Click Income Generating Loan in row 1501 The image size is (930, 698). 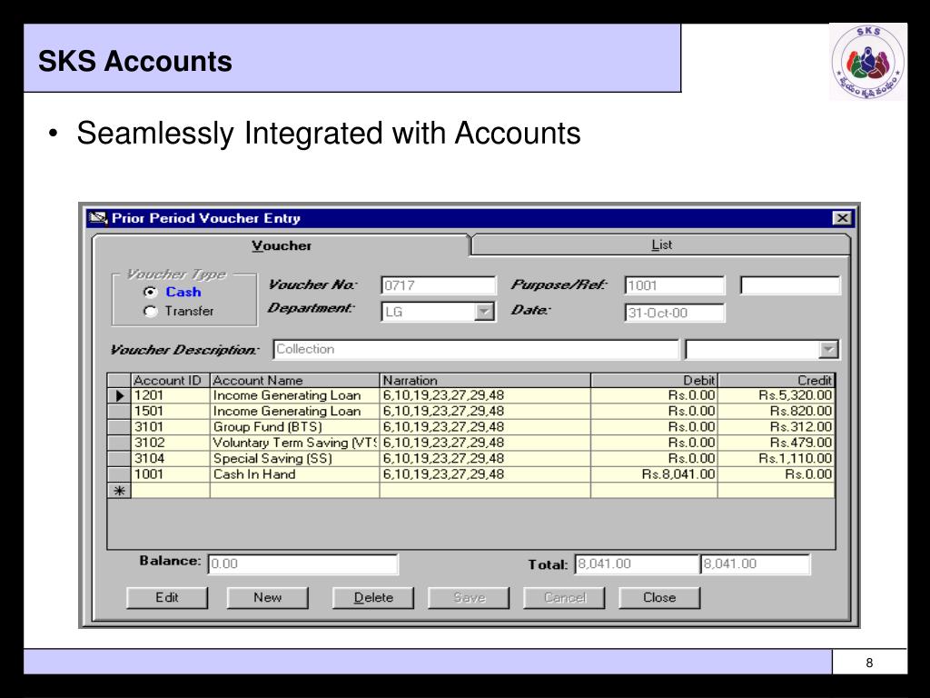pos(295,412)
